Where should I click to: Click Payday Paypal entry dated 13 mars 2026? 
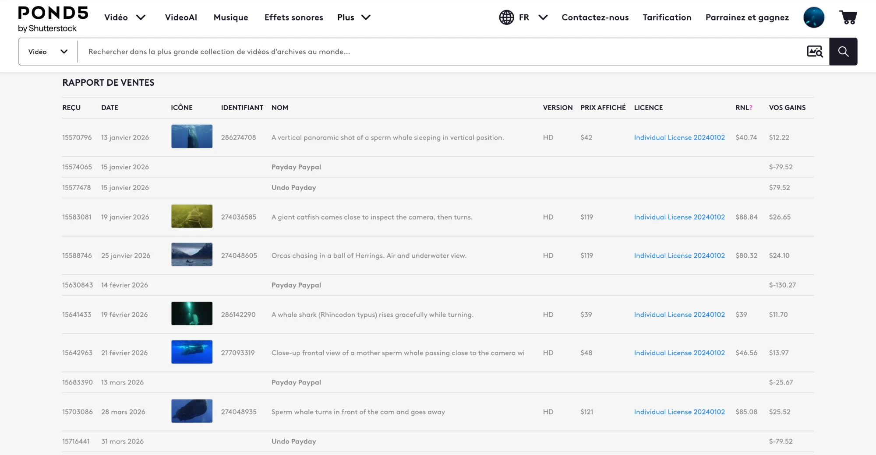click(296, 382)
